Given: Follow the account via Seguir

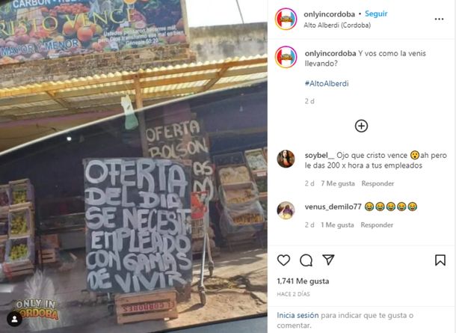Looking at the screenshot, I should tap(376, 13).
